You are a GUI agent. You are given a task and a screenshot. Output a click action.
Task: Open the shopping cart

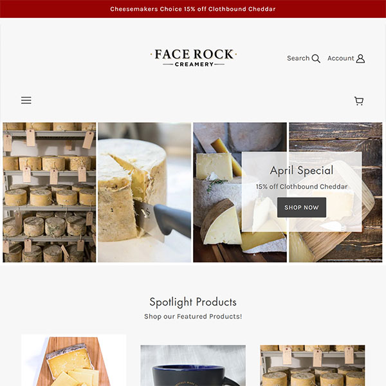(359, 101)
